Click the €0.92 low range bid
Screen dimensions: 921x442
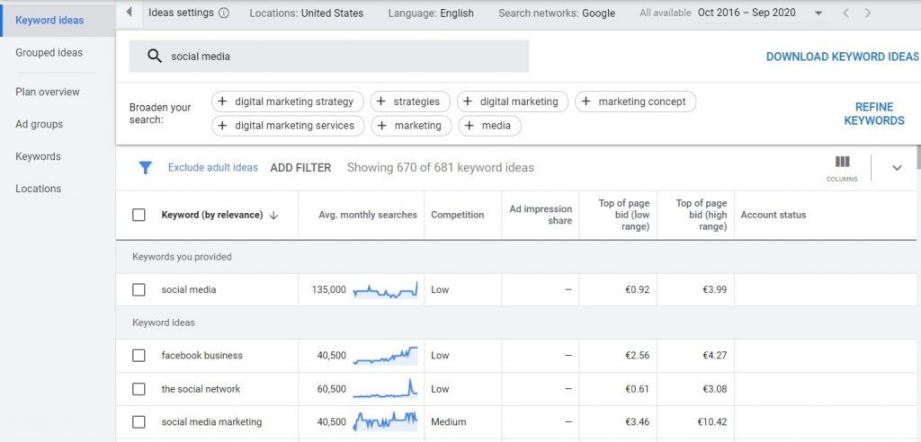click(x=638, y=289)
